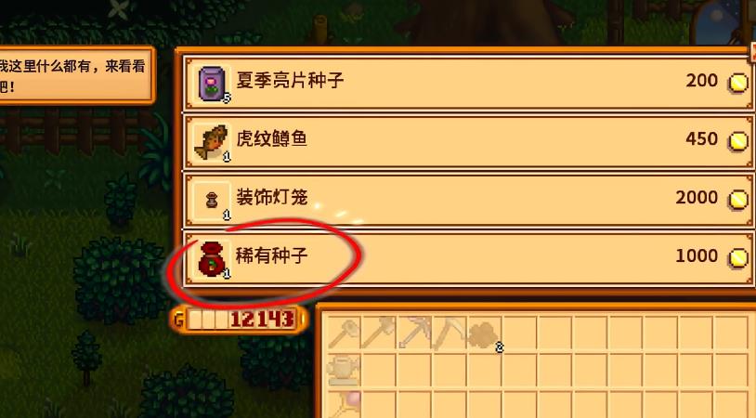Click the rare seed red bag icon

pos(212,259)
